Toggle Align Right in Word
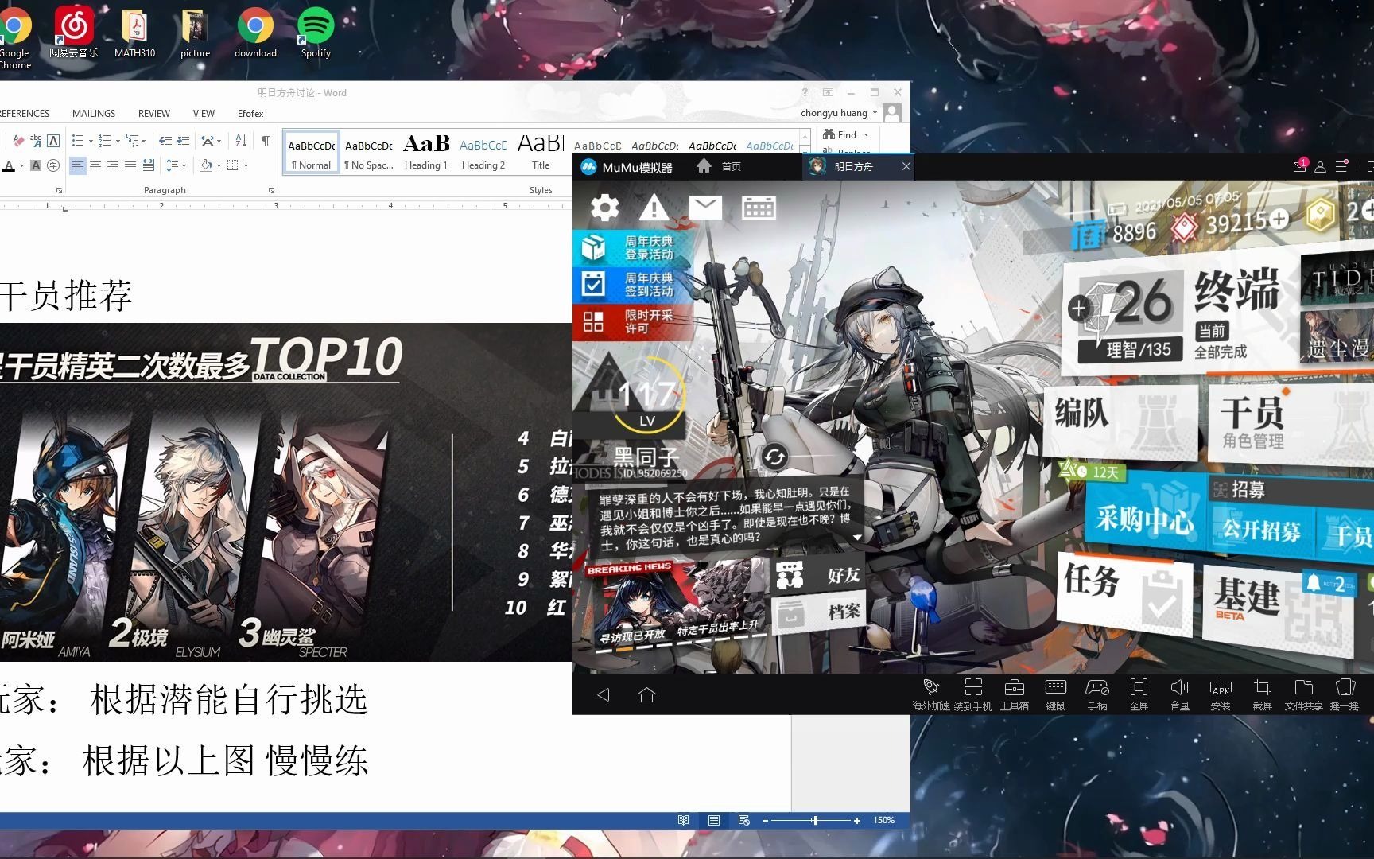This screenshot has height=859, width=1374. 113,165
